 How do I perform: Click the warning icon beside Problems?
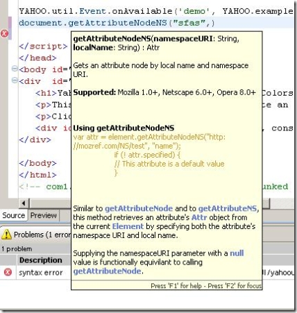tap(6, 235)
